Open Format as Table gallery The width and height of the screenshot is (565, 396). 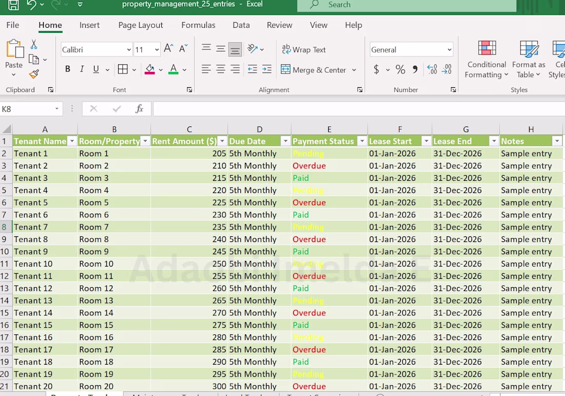pos(528,60)
